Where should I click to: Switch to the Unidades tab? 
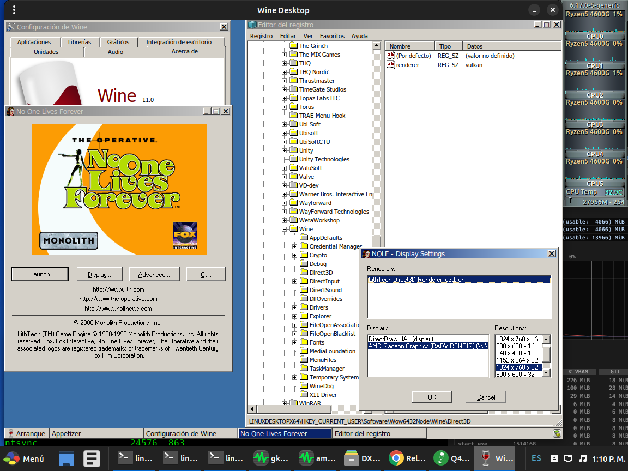click(x=46, y=52)
